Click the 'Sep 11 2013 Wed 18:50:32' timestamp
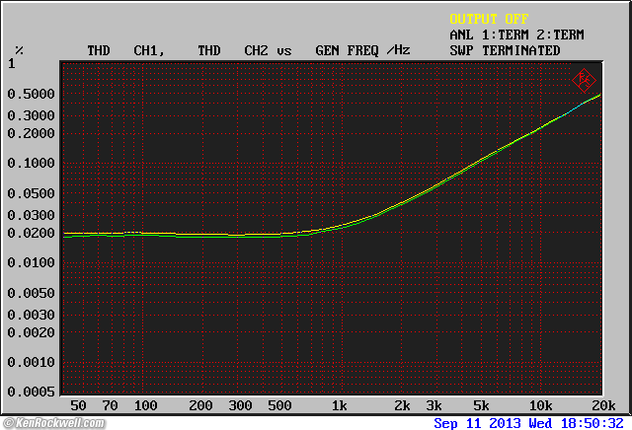This screenshot has width=632, height=430. [529, 423]
